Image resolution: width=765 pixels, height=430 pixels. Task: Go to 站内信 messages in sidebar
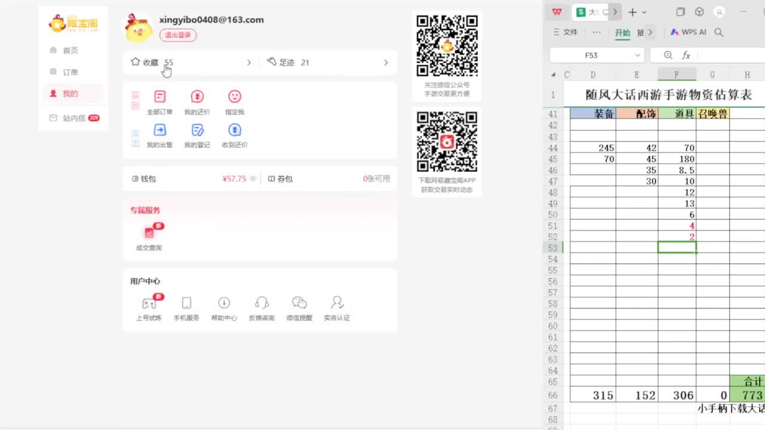click(74, 118)
